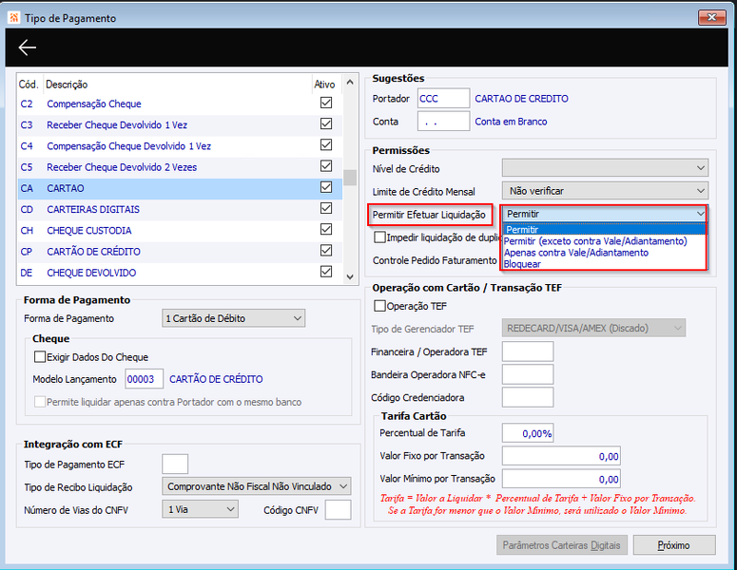The height and width of the screenshot is (570, 737).
Task: Click the Descrição column header
Action: point(67,85)
